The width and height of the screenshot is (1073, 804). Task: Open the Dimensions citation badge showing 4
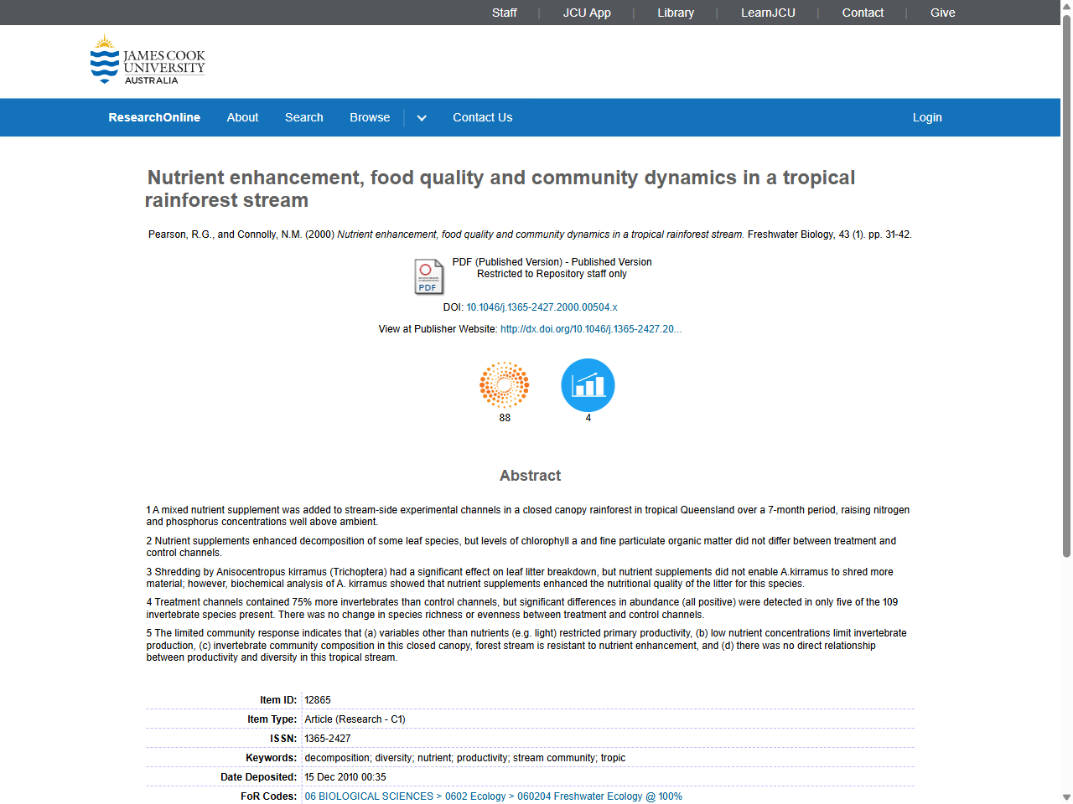[588, 384]
